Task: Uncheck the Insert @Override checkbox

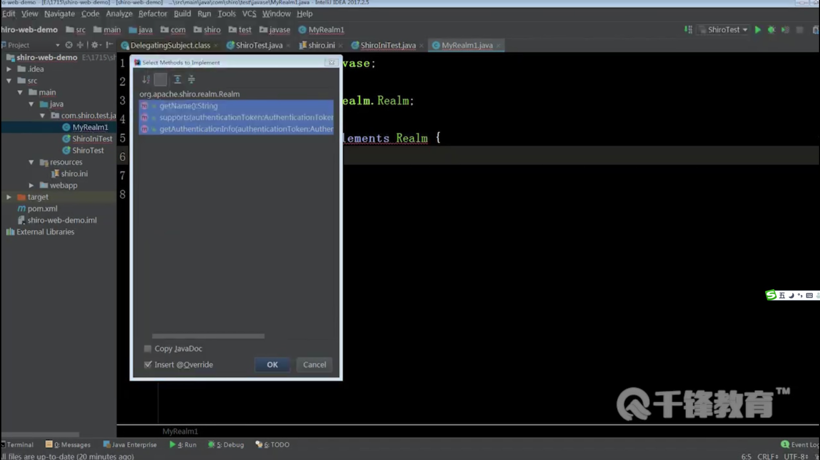Action: point(148,364)
